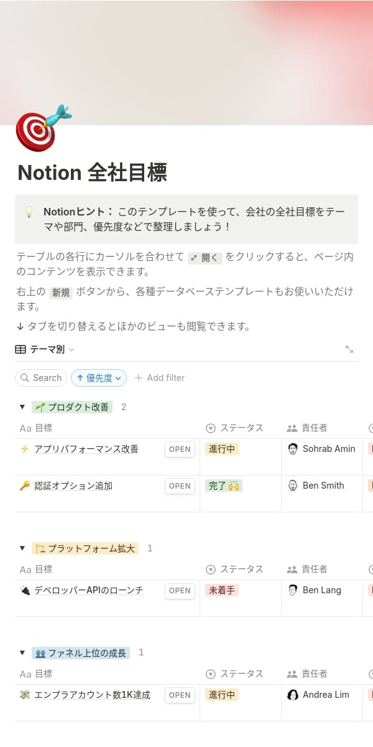
Task: Click the expand arrows icon beside the view tabs
Action: tap(349, 350)
